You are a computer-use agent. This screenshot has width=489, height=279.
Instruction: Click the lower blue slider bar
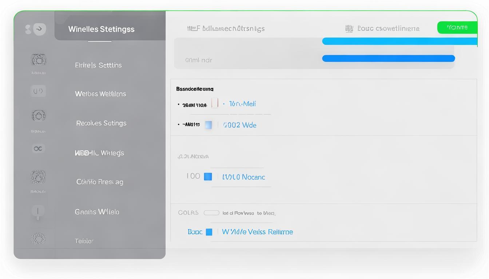388,58
